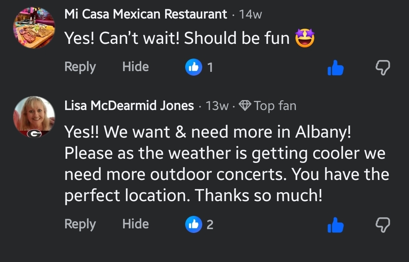
Task: Hide Lisa McDearmid Jones's comment
Action: pyautogui.click(x=135, y=224)
